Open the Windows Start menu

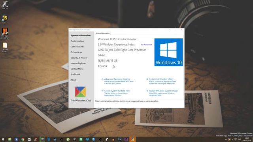3,139
